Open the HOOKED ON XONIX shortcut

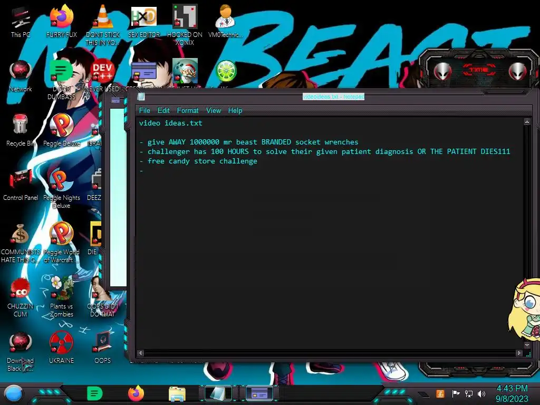coord(185,25)
